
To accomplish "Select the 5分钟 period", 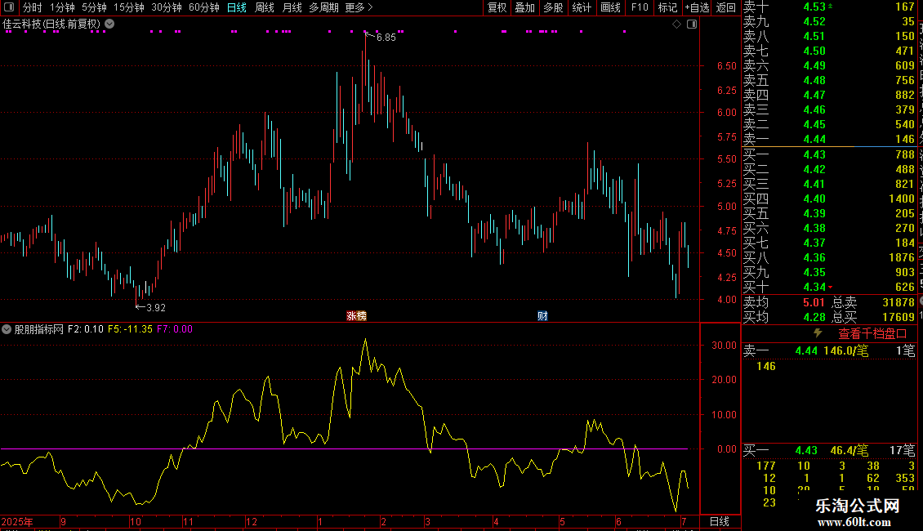I will point(94,7).
